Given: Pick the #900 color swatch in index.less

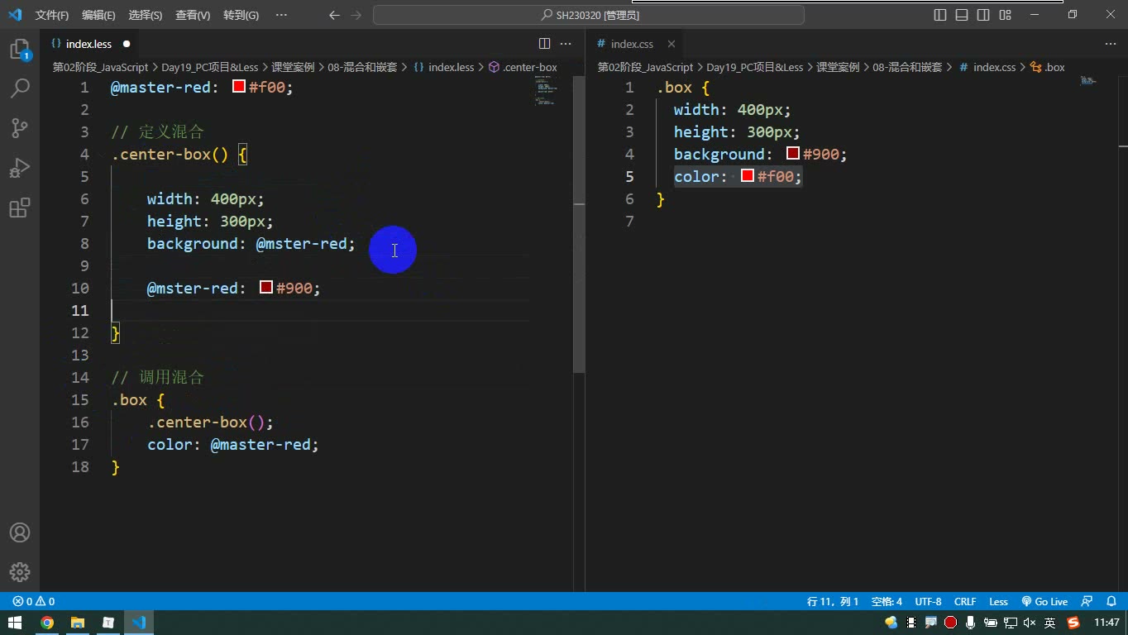Looking at the screenshot, I should click(x=266, y=287).
